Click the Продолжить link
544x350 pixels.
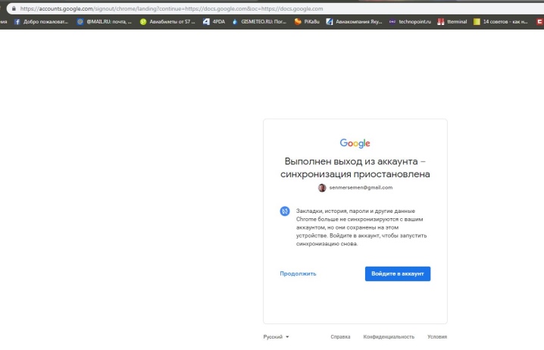point(298,273)
